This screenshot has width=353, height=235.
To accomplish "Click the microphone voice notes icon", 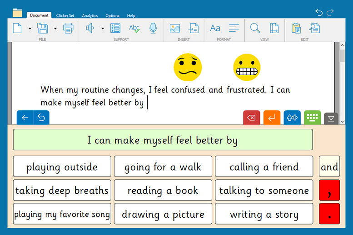I will pyautogui.click(x=153, y=28).
